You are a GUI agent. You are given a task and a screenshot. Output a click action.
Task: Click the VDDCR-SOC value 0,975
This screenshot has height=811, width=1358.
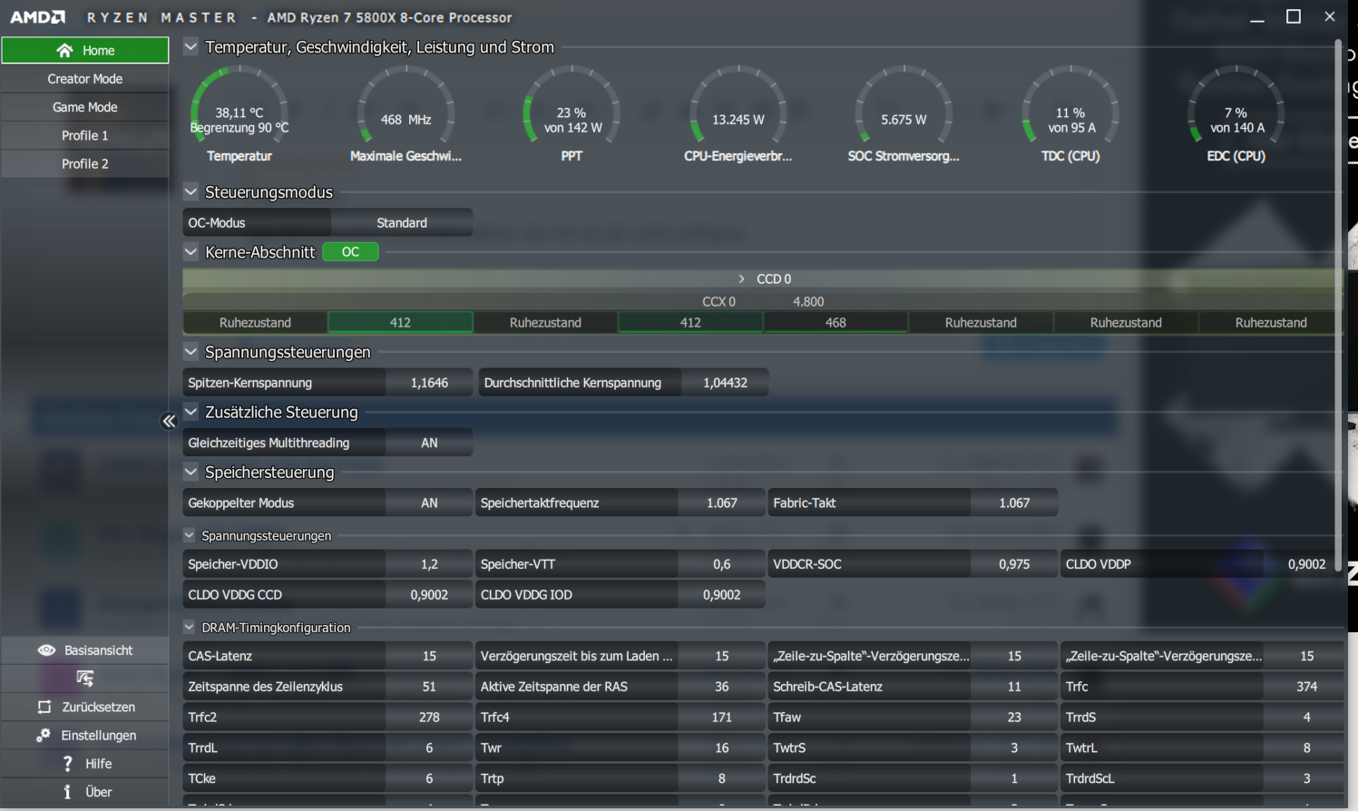click(1014, 564)
